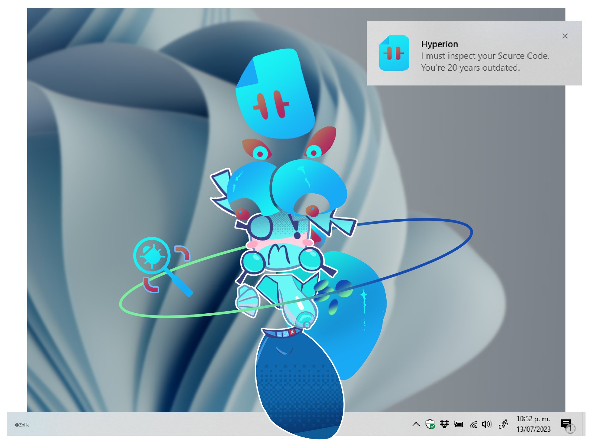Screen dimensions: 592x443
Task: Click the Show Desktop sliver at taskbar edge
Action: [x=584, y=424]
